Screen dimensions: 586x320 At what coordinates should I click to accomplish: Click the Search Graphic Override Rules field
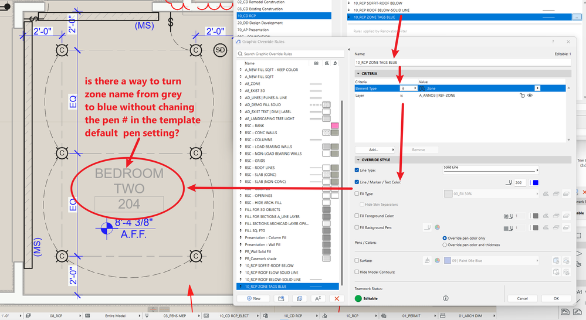290,54
